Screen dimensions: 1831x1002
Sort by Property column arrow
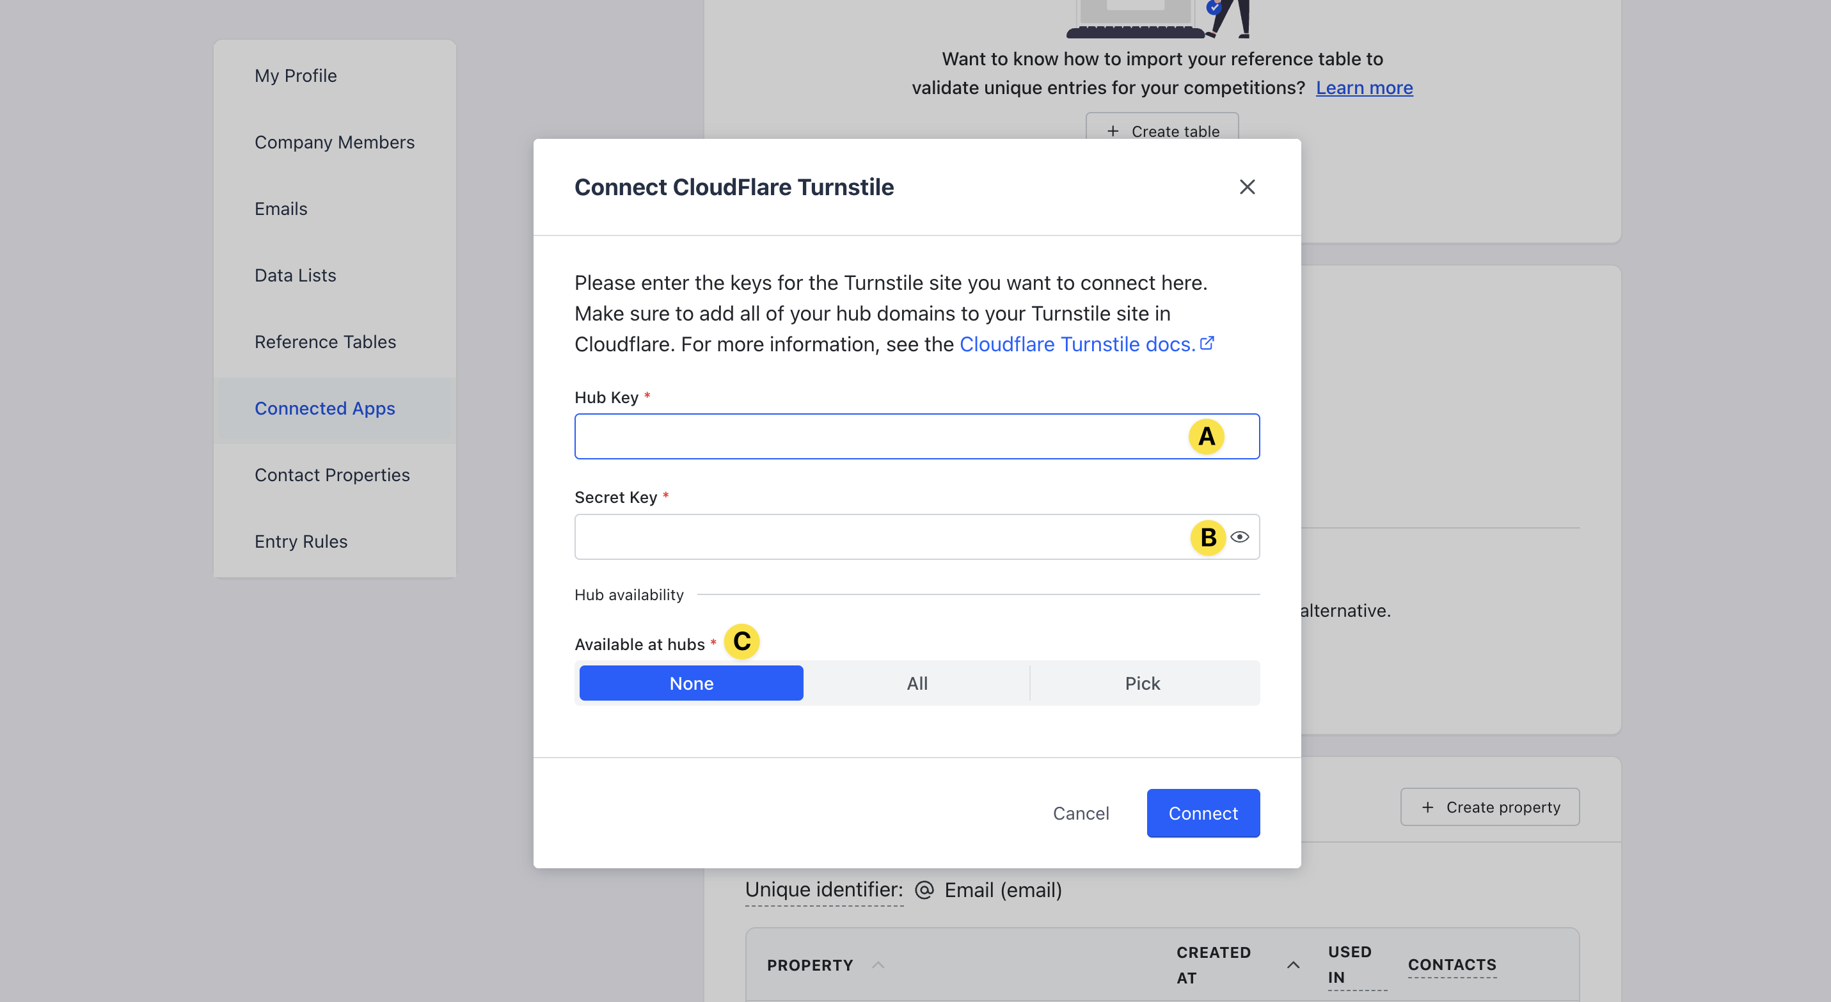tap(878, 965)
